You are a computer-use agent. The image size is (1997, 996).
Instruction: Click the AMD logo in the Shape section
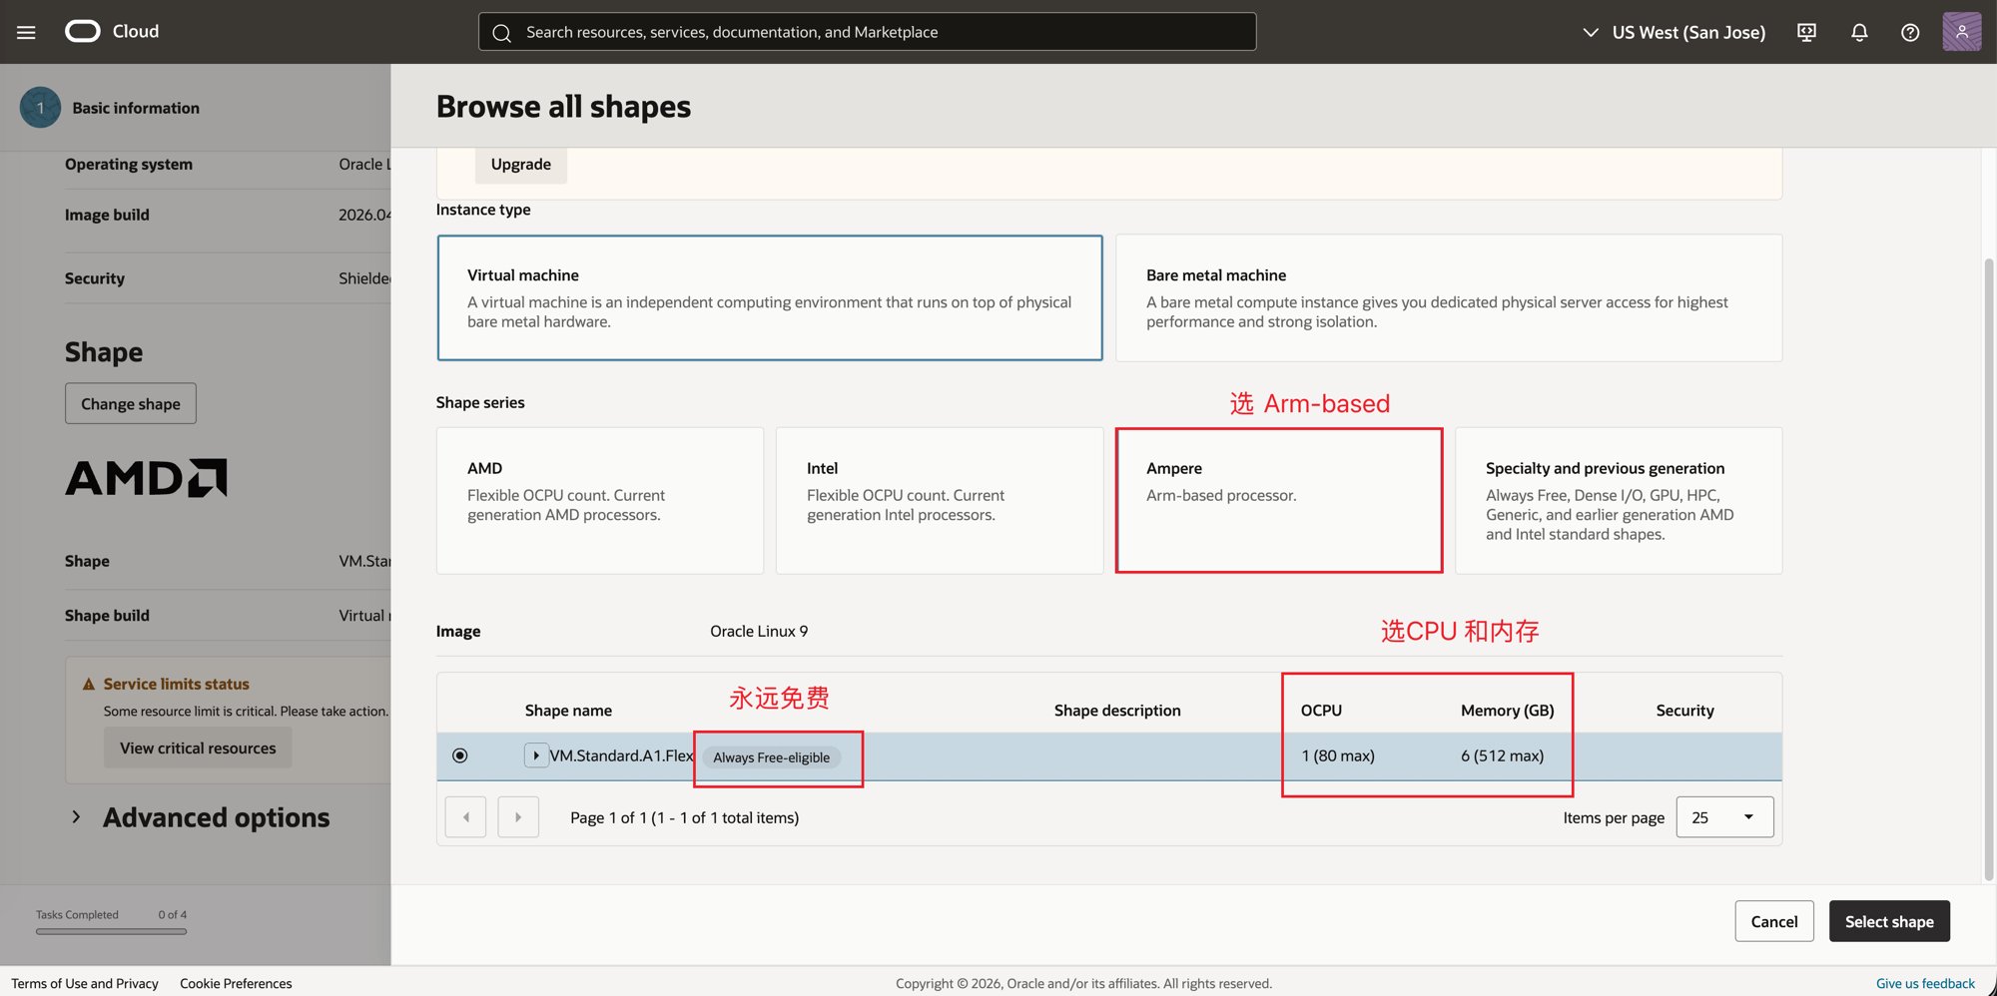click(x=147, y=478)
